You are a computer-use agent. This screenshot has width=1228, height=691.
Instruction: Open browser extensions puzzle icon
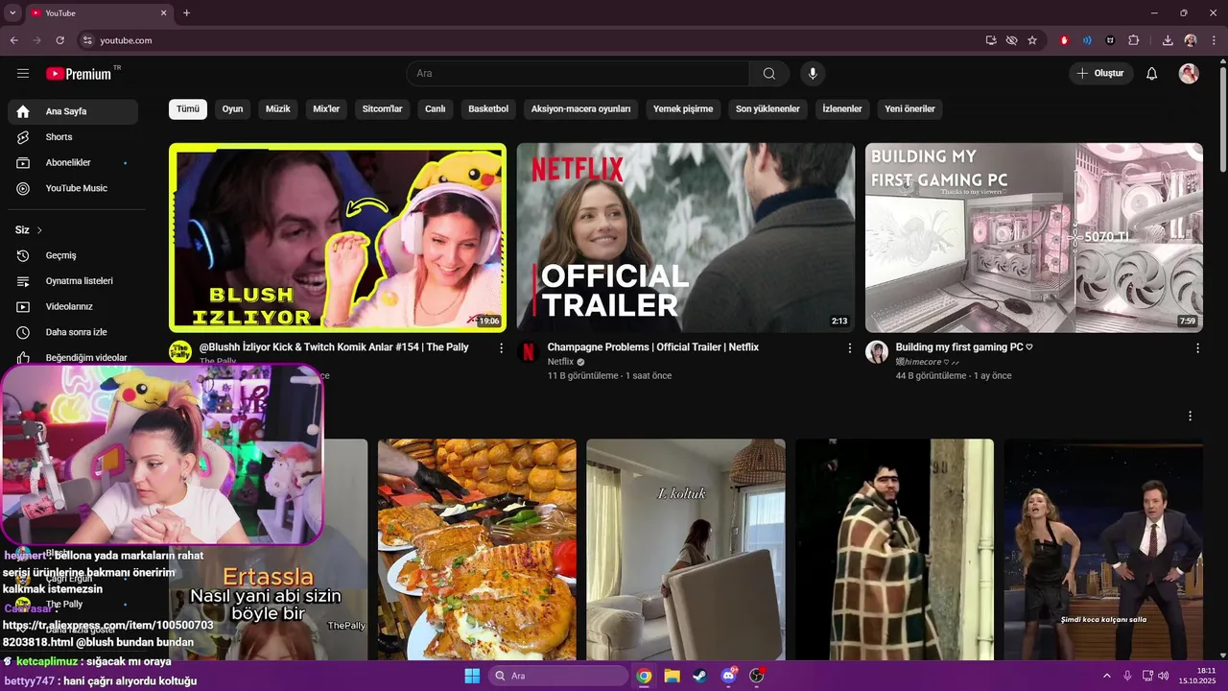[1134, 40]
